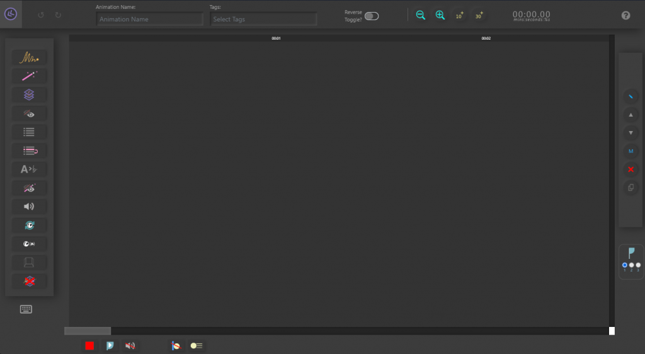This screenshot has width=645, height=354.
Task: Toggle the eye visibility icon in sidebar
Action: point(29,113)
